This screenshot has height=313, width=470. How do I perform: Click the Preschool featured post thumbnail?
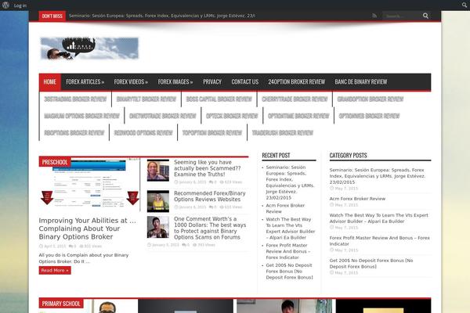pyautogui.click(x=89, y=184)
